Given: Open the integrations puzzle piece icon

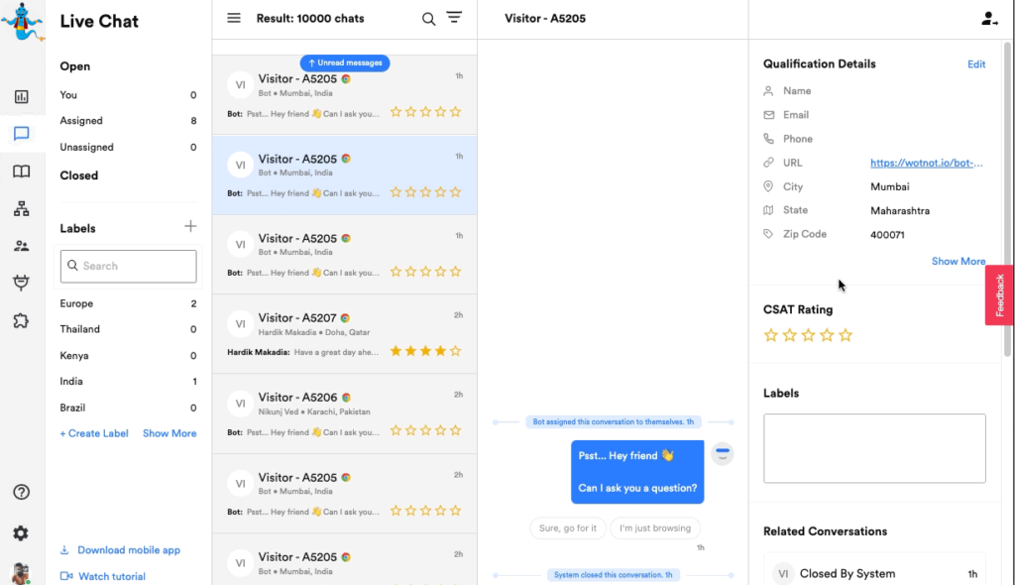Looking at the screenshot, I should tap(21, 320).
